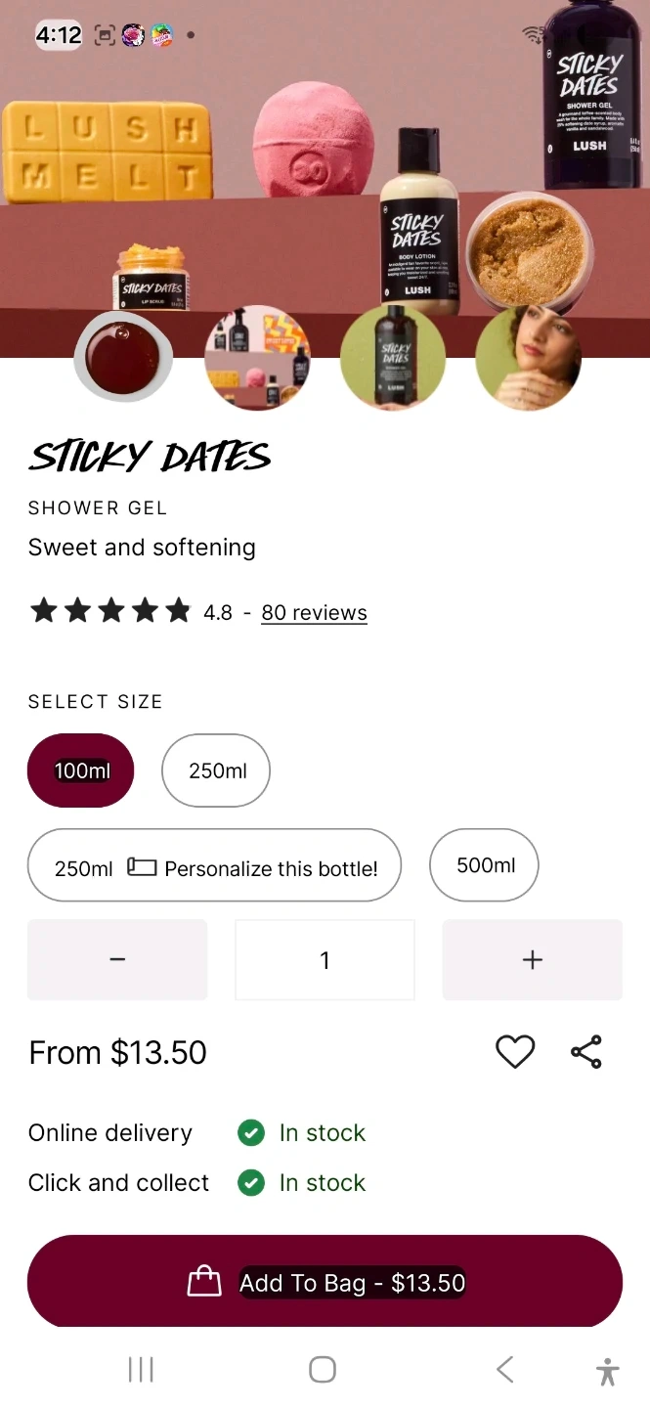
Task: Tap the Android home button icon
Action: [x=323, y=1369]
